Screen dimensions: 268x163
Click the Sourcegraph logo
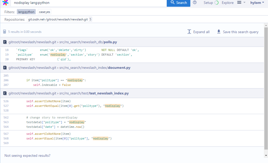pyautogui.click(x=5, y=3)
